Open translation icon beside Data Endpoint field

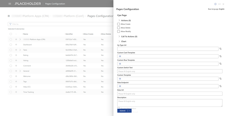220,86
